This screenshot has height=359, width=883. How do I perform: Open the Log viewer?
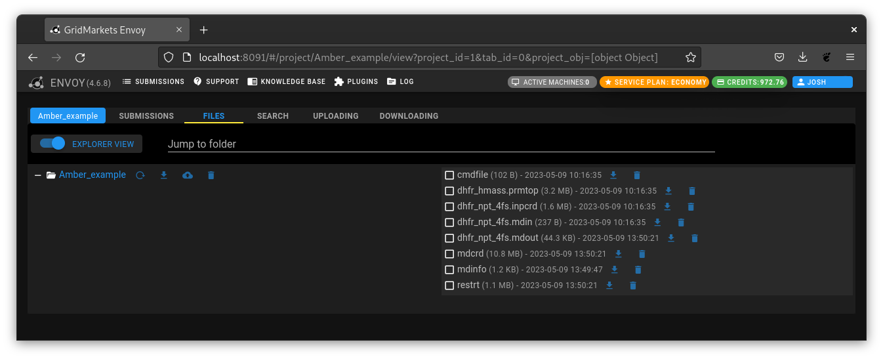click(401, 82)
